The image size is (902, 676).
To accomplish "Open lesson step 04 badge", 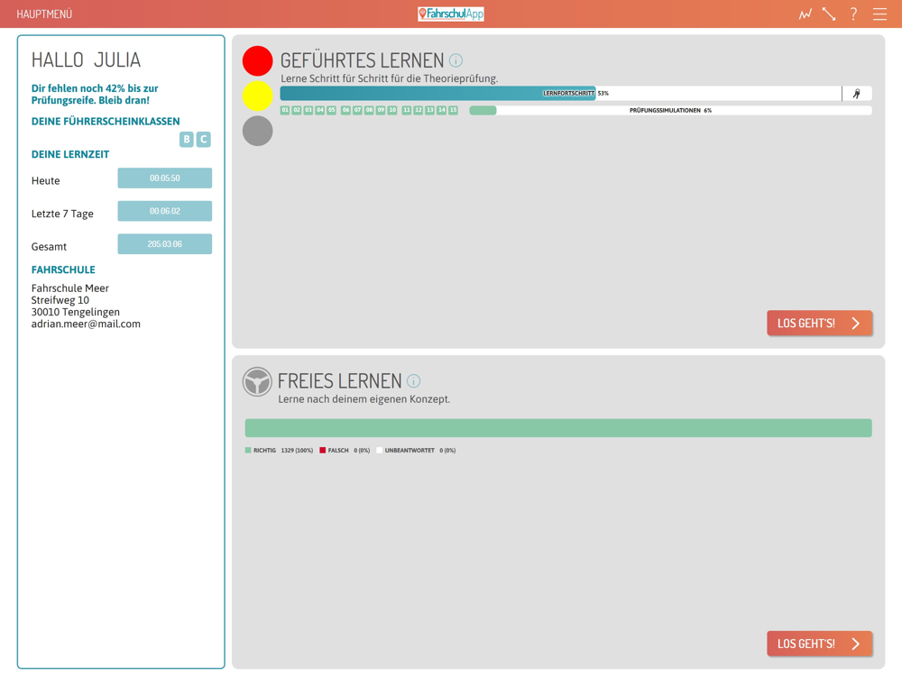I will point(320,110).
